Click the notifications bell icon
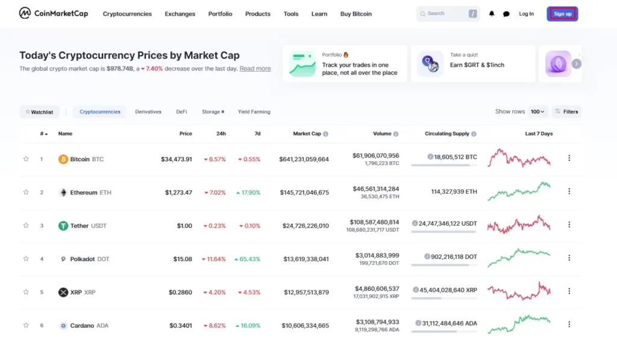The width and height of the screenshot is (617, 340). 492,14
